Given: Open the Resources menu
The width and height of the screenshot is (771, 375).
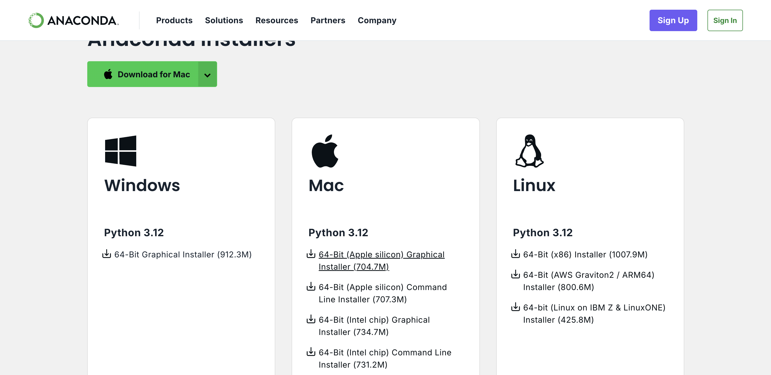Looking at the screenshot, I should pyautogui.click(x=277, y=20).
